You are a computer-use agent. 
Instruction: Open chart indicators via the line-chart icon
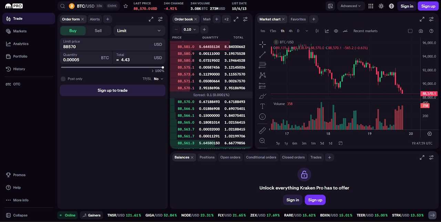click(327, 31)
